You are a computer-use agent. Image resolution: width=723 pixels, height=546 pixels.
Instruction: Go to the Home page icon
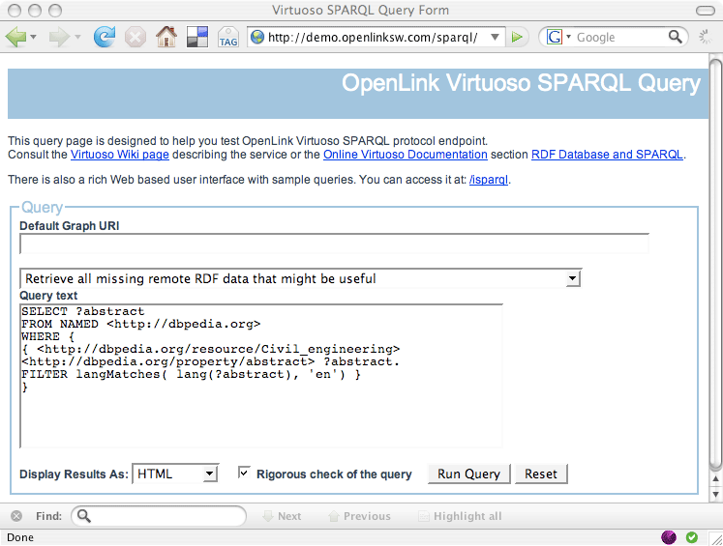point(166,38)
